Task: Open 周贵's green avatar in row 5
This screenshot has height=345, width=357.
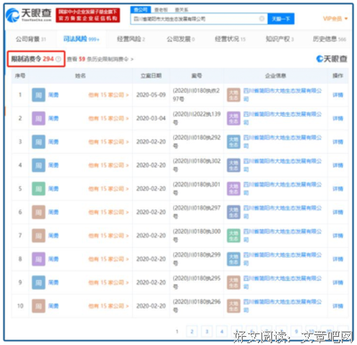Action: (x=38, y=189)
